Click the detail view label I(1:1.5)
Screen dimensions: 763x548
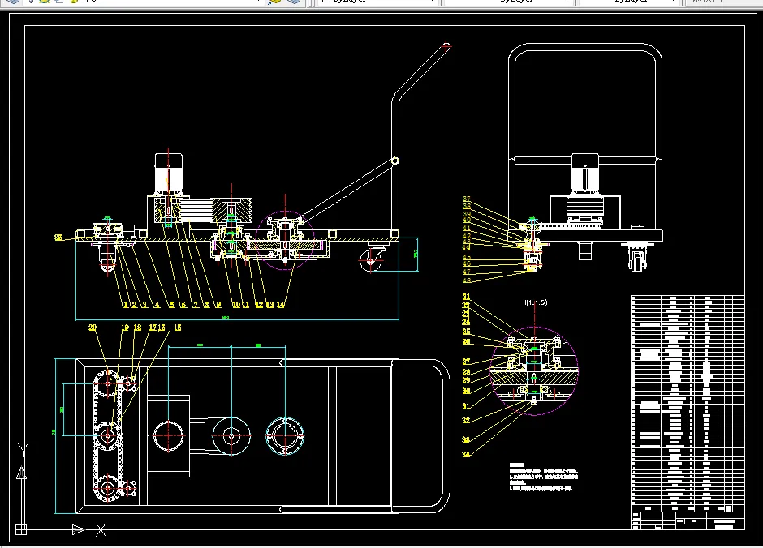(x=536, y=302)
